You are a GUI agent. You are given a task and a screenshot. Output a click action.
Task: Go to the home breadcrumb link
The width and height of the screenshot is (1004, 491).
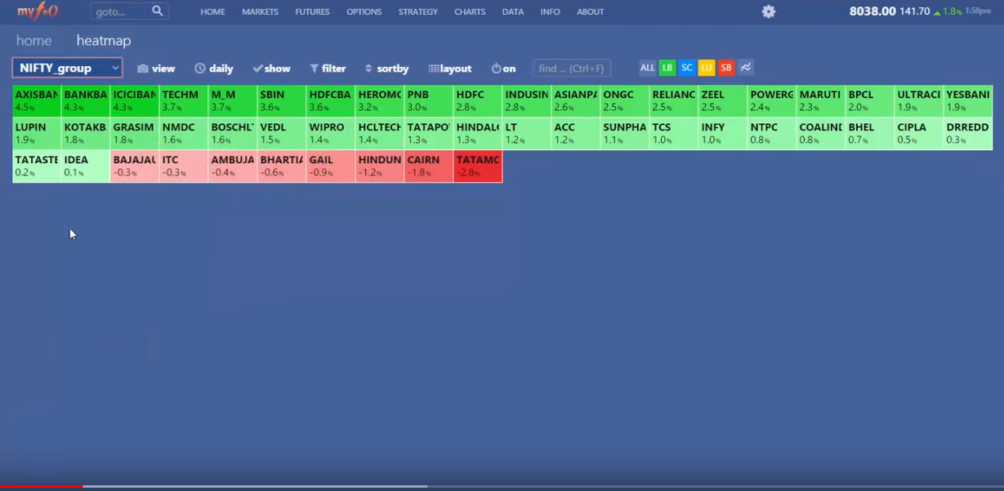(x=33, y=40)
